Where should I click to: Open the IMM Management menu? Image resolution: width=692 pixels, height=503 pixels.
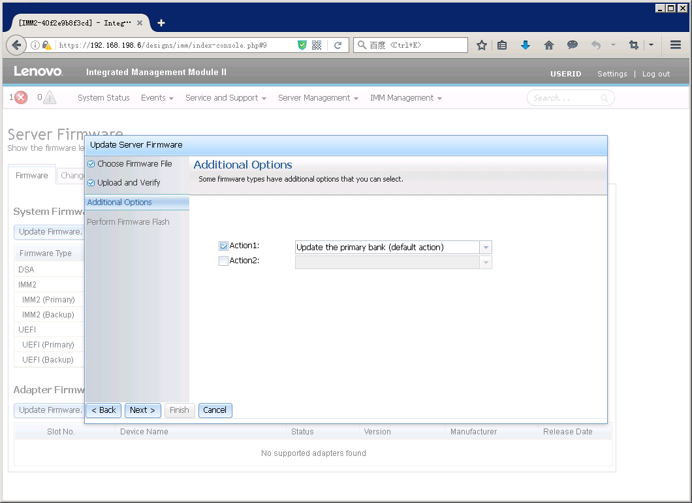[405, 98]
